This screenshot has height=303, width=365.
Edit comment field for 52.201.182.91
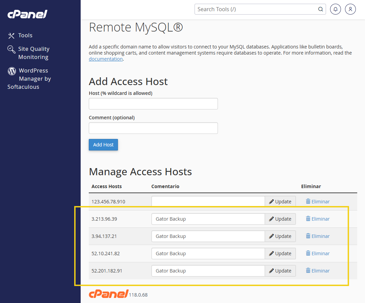click(x=208, y=271)
